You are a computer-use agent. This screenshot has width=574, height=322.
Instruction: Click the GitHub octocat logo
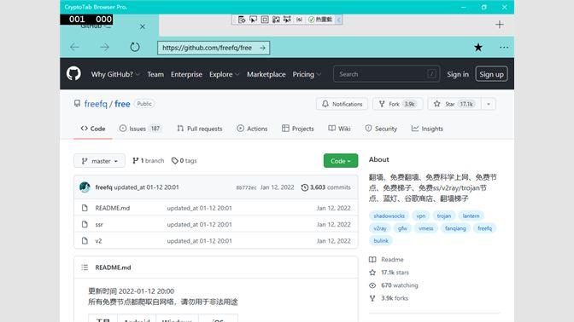[x=73, y=74]
